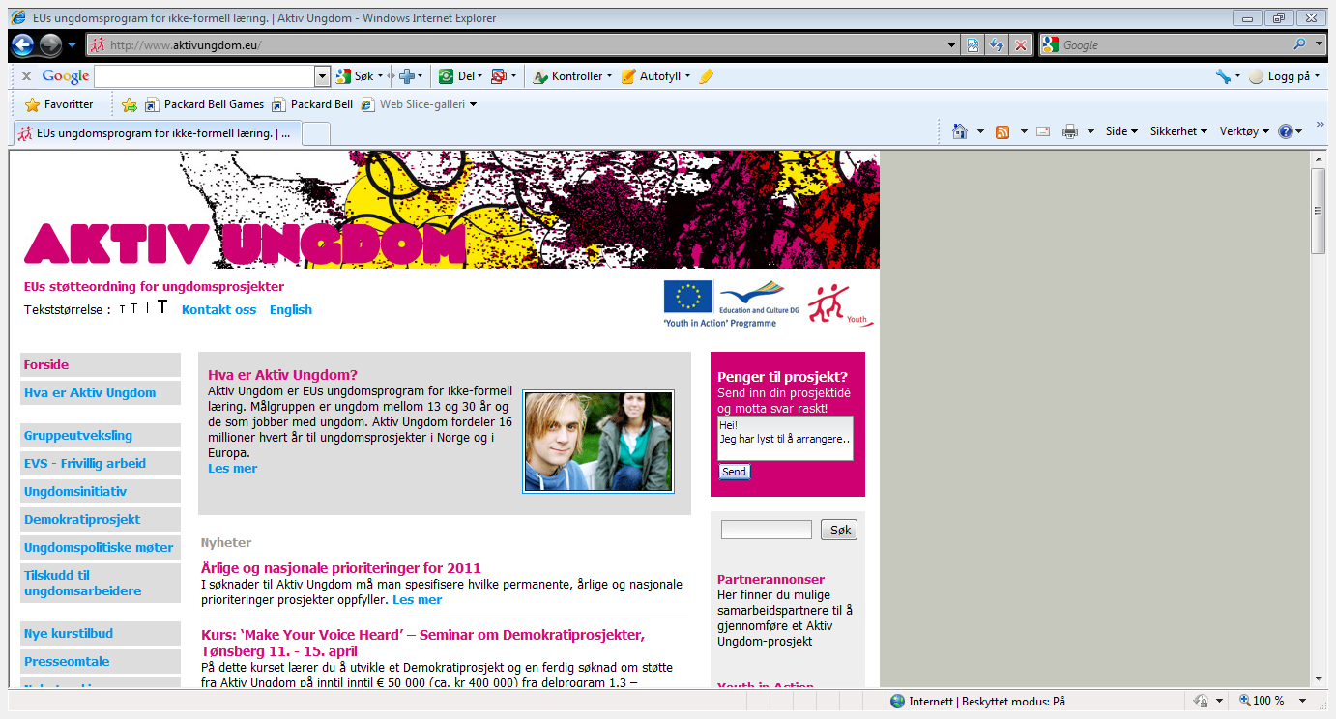This screenshot has height=719, width=1336.
Task: Close the Google Toolbar with its x
Action: coord(26,76)
